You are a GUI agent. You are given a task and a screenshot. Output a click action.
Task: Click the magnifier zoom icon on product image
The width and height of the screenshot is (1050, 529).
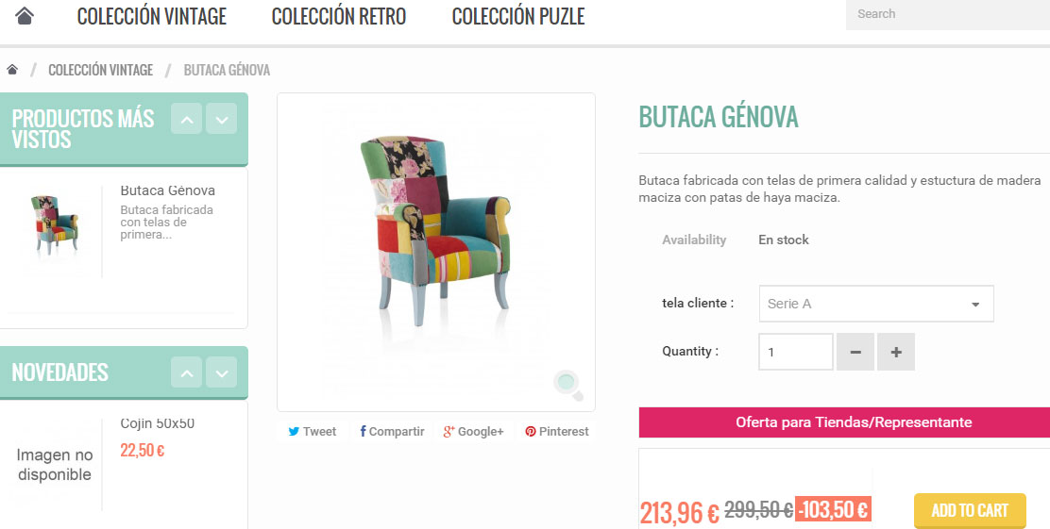567,385
